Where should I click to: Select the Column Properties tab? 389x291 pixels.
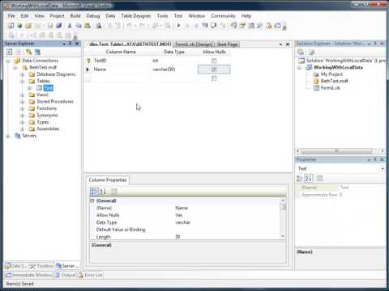click(108, 180)
